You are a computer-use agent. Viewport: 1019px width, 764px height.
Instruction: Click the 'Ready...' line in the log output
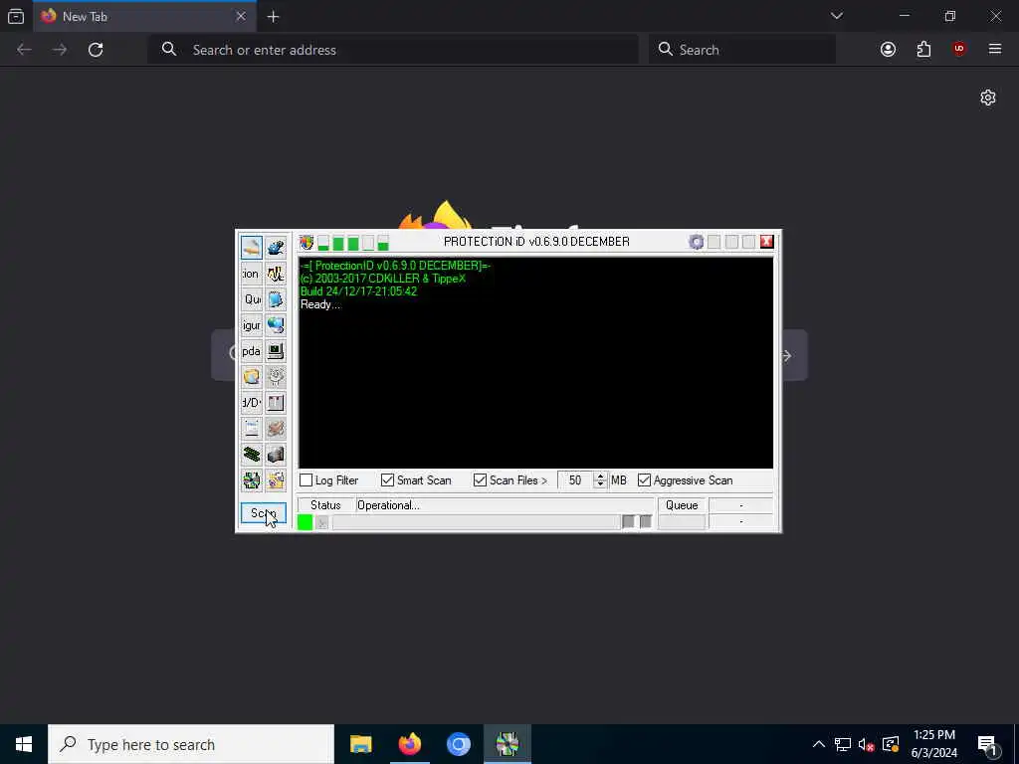pos(319,304)
